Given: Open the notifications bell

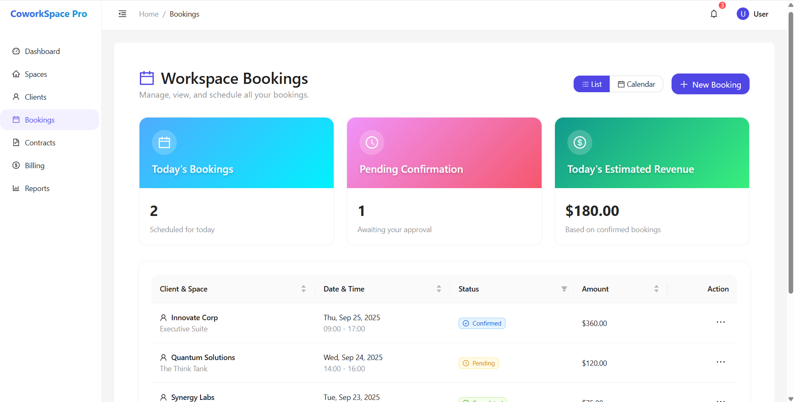Looking at the screenshot, I should (714, 14).
